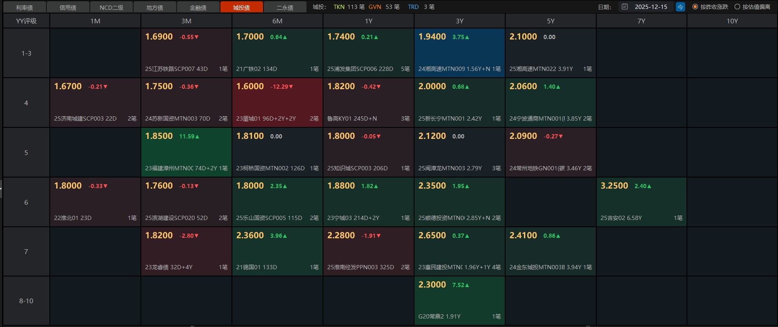
Task: Click the YY评级 column header
Action: click(x=26, y=21)
